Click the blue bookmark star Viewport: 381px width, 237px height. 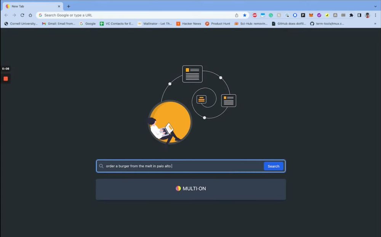click(245, 15)
